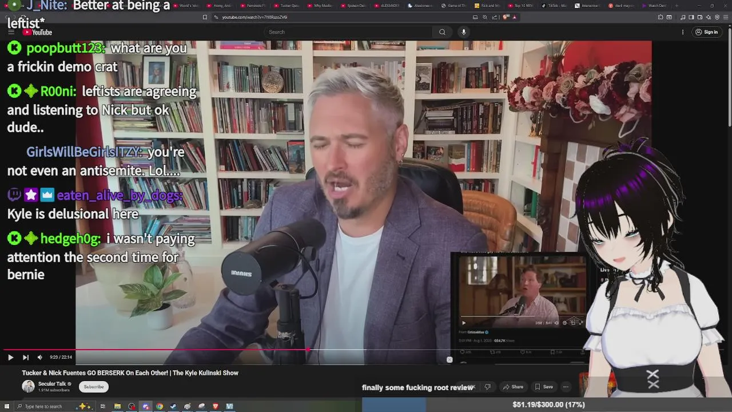
Task: Open File Explorer from the taskbar
Action: (x=117, y=406)
